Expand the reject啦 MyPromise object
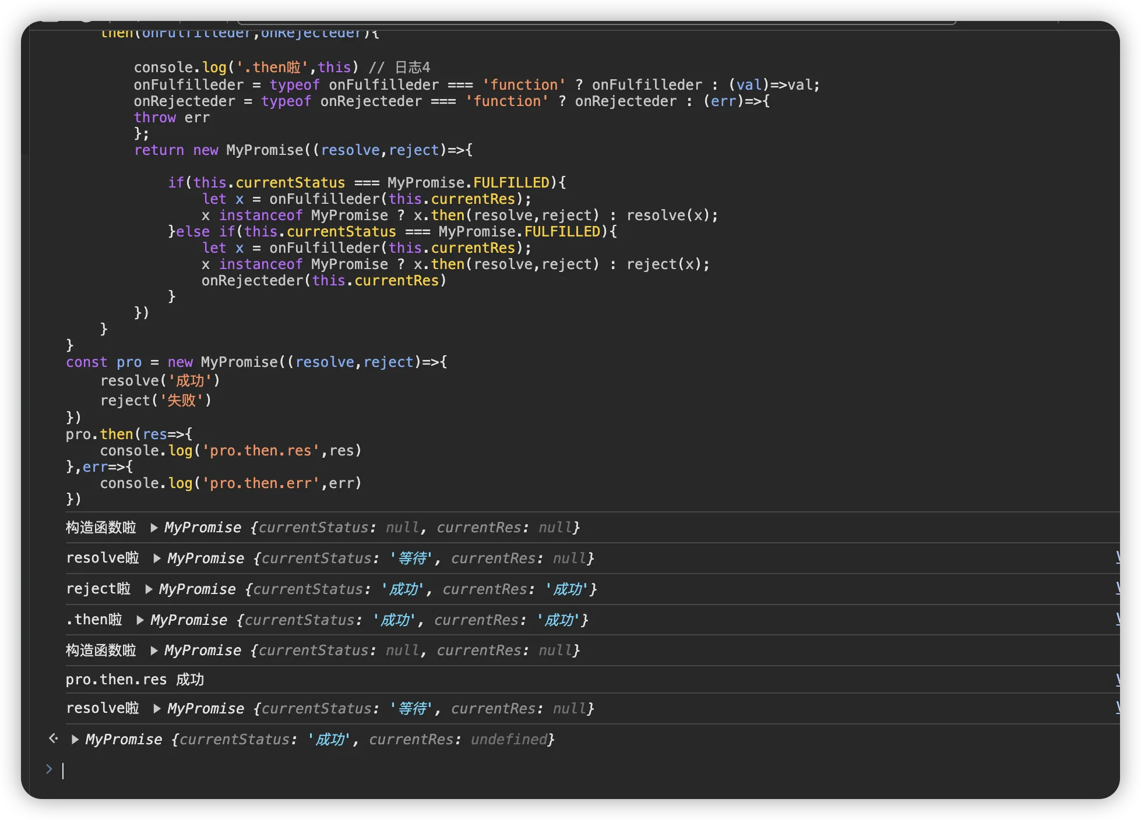The image size is (1141, 820). 149,589
